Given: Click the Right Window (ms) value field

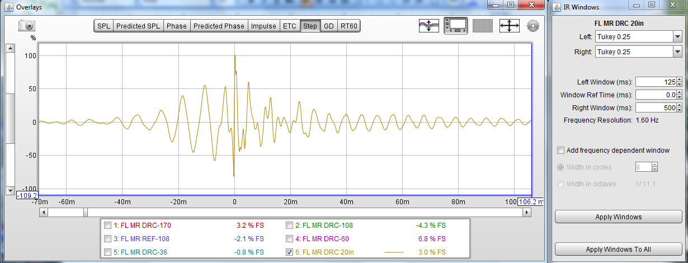Looking at the screenshot, I should (656, 107).
